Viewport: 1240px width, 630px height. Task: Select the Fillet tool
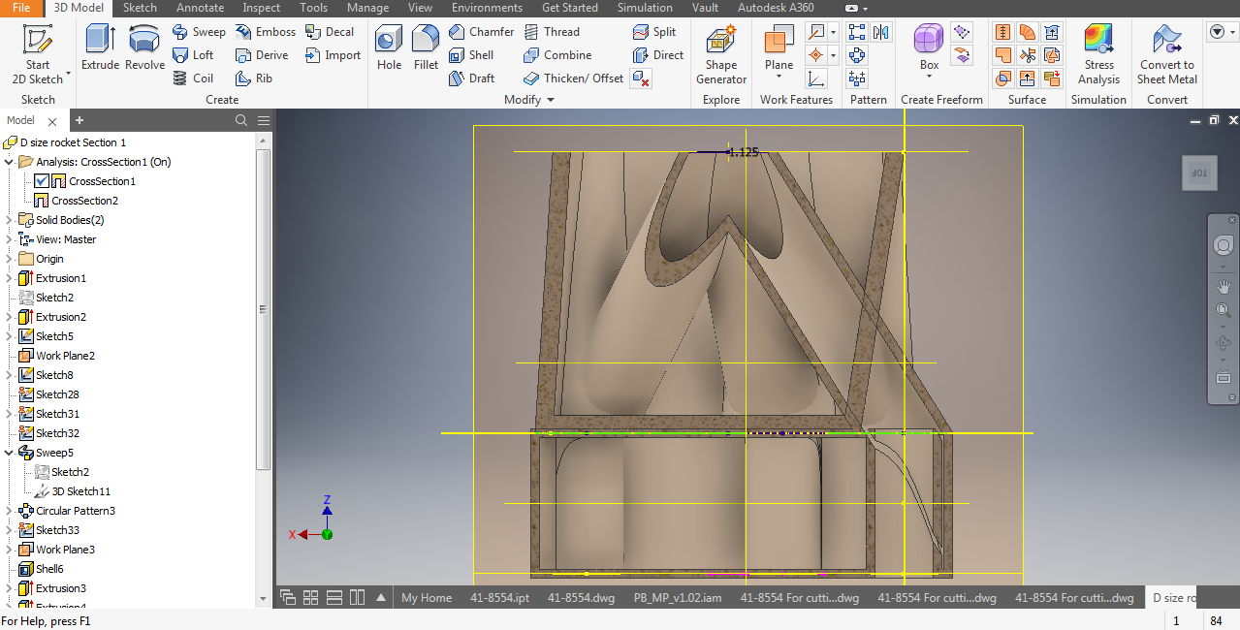click(425, 48)
